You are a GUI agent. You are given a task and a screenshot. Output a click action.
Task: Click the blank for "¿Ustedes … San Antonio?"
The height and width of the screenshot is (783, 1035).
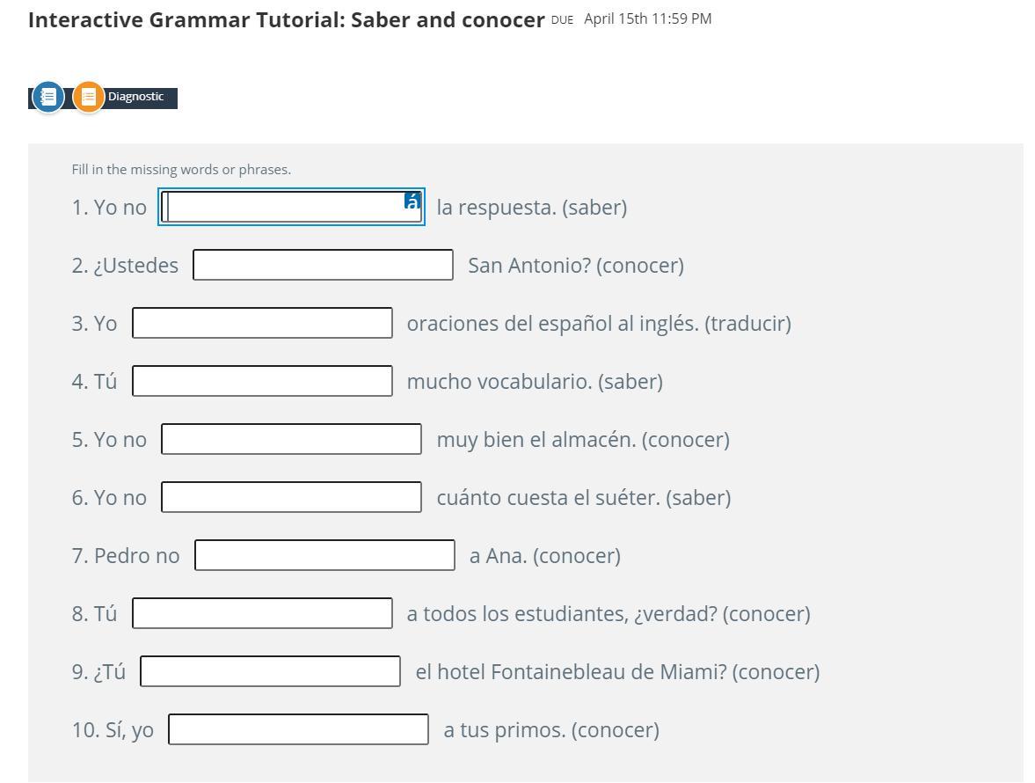[323, 266]
